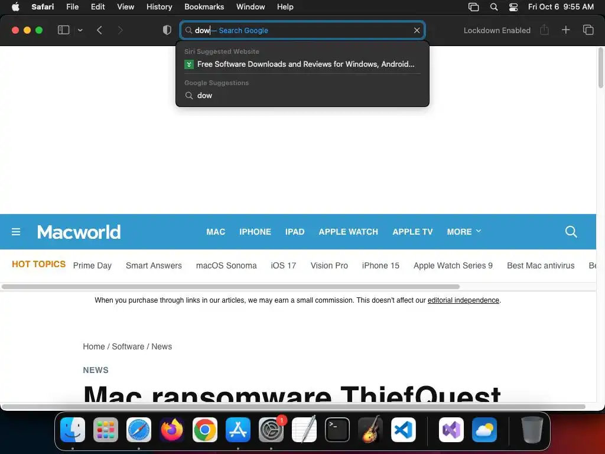Open Launchpad from the Dock
The width and height of the screenshot is (605, 454).
tap(106, 430)
